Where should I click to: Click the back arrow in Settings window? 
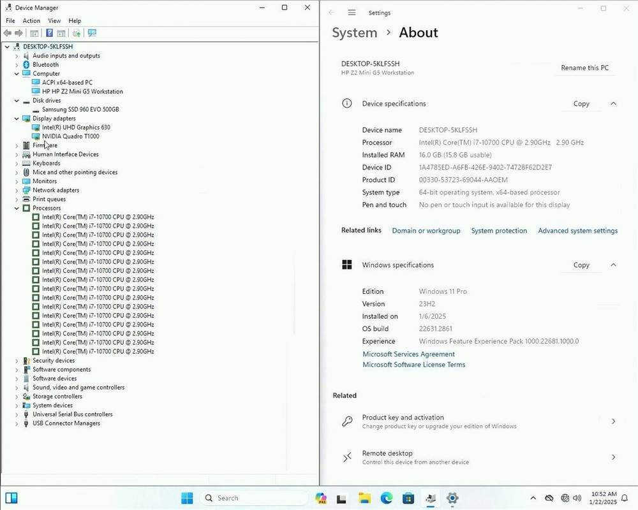[332, 13]
